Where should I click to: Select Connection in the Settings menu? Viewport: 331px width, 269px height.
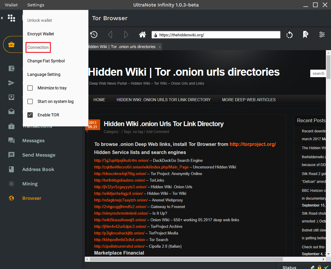coord(38,47)
